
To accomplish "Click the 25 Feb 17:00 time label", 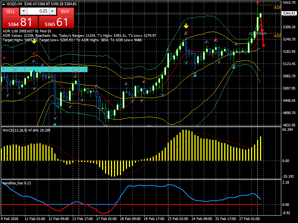I will 226,219.
